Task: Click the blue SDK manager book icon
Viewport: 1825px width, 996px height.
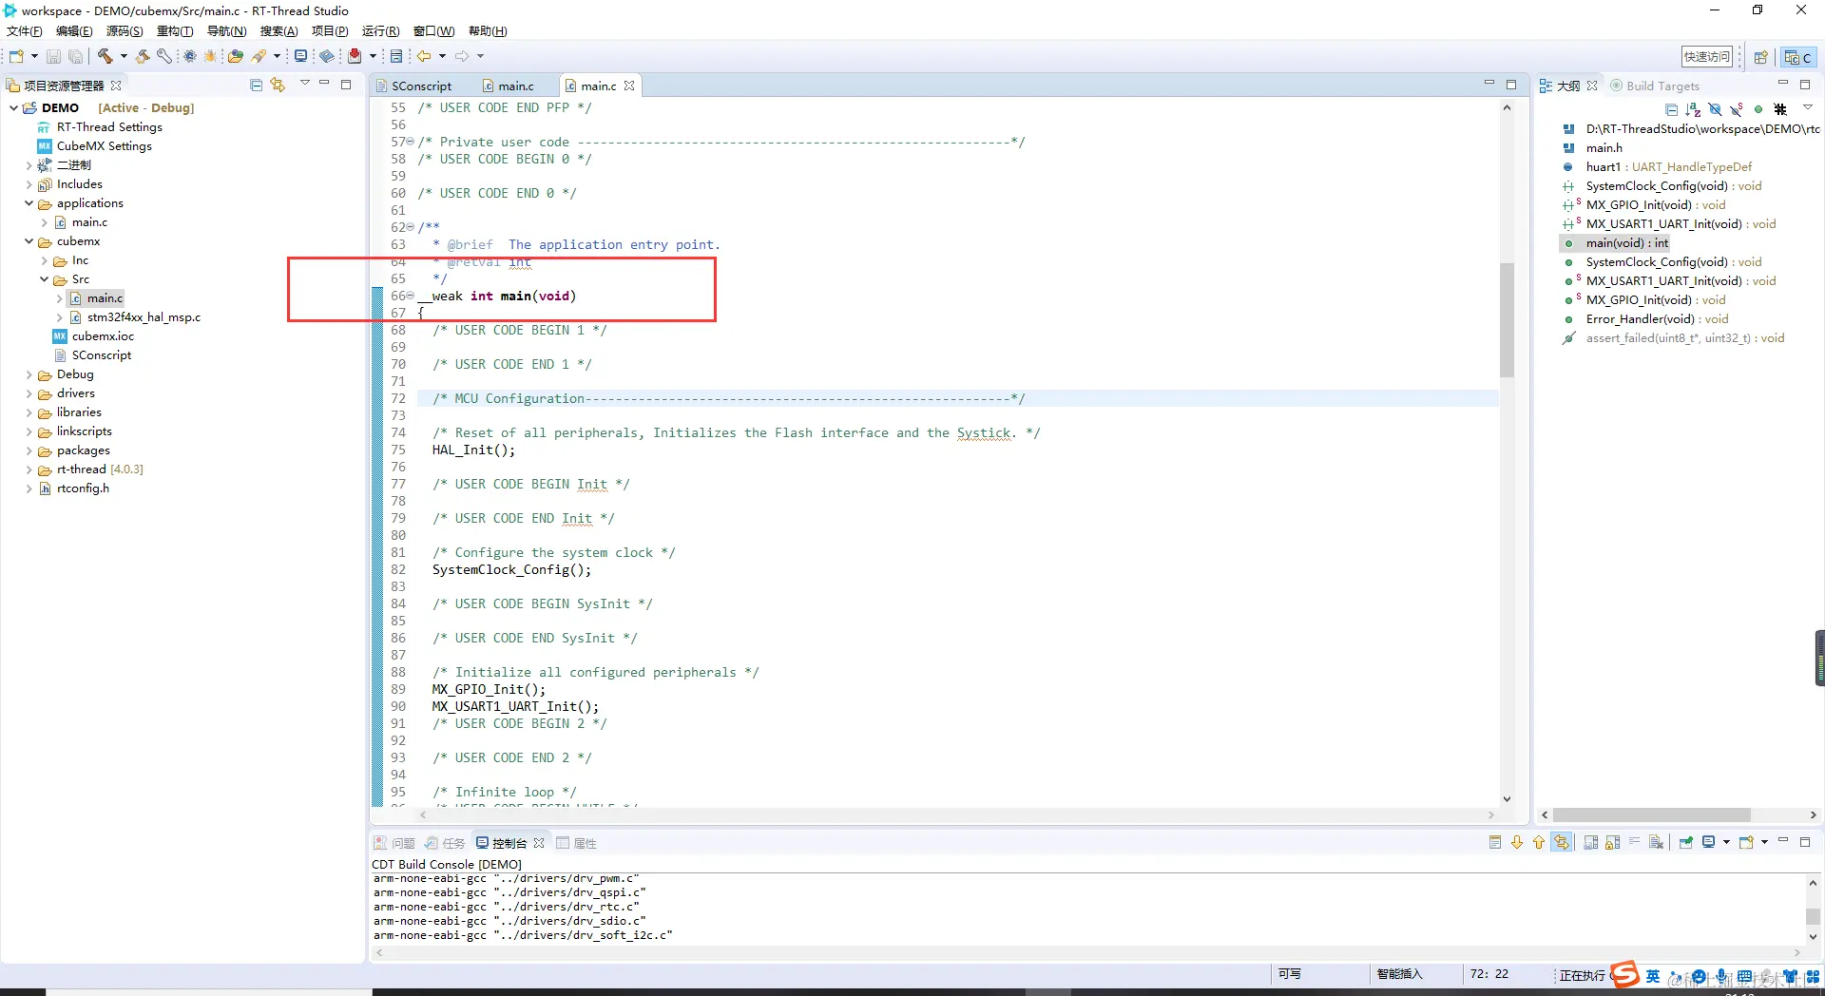Action: [327, 57]
